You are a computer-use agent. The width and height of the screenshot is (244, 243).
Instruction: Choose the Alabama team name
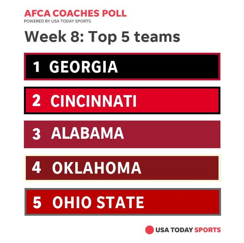pyautogui.click(x=87, y=134)
